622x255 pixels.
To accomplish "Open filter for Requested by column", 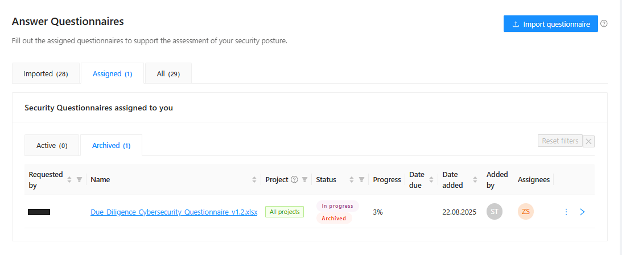I will pyautogui.click(x=79, y=180).
